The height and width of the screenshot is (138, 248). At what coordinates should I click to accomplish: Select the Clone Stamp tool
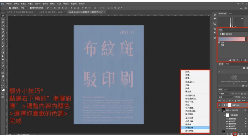(x=3, y=42)
